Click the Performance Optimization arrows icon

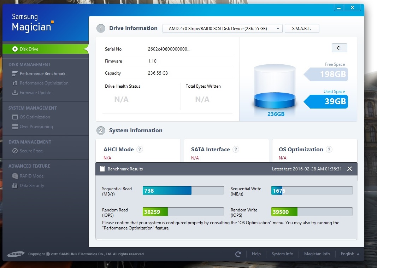pyautogui.click(x=15, y=83)
